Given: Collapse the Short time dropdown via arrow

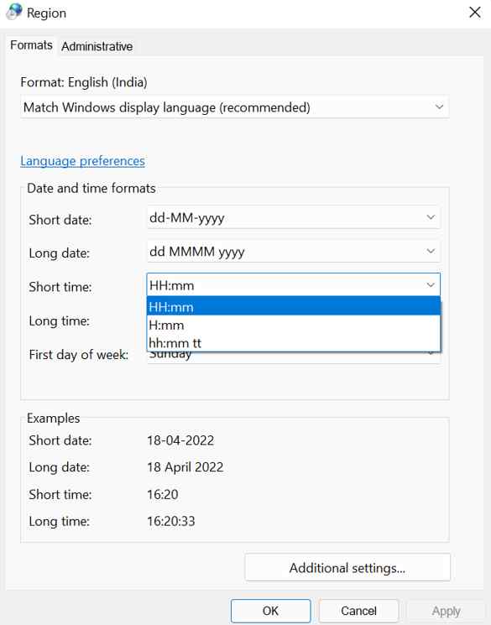Looking at the screenshot, I should (431, 285).
